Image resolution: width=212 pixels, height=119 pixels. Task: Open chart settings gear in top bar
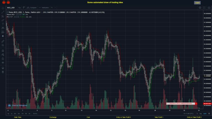(x=200, y=8)
